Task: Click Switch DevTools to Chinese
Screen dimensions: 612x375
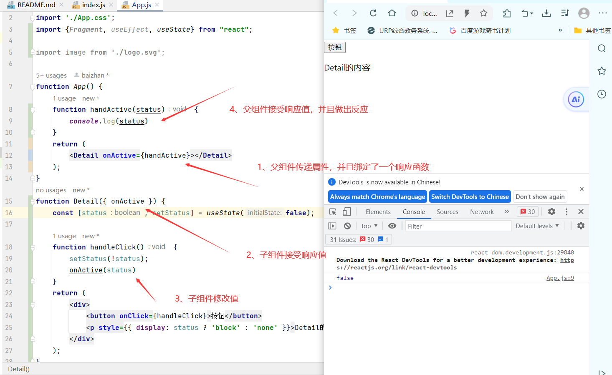Action: pyautogui.click(x=470, y=196)
